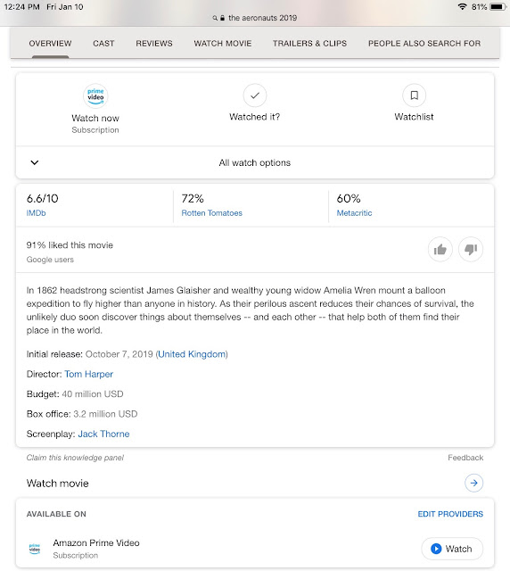Image resolution: width=510 pixels, height=571 pixels.
Task: Click the Feedback link
Action: [x=465, y=458]
